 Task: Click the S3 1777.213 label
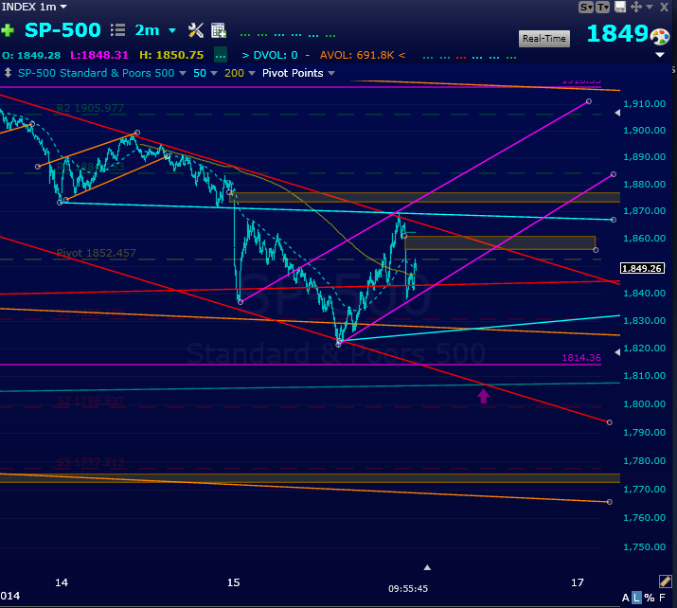(90, 462)
